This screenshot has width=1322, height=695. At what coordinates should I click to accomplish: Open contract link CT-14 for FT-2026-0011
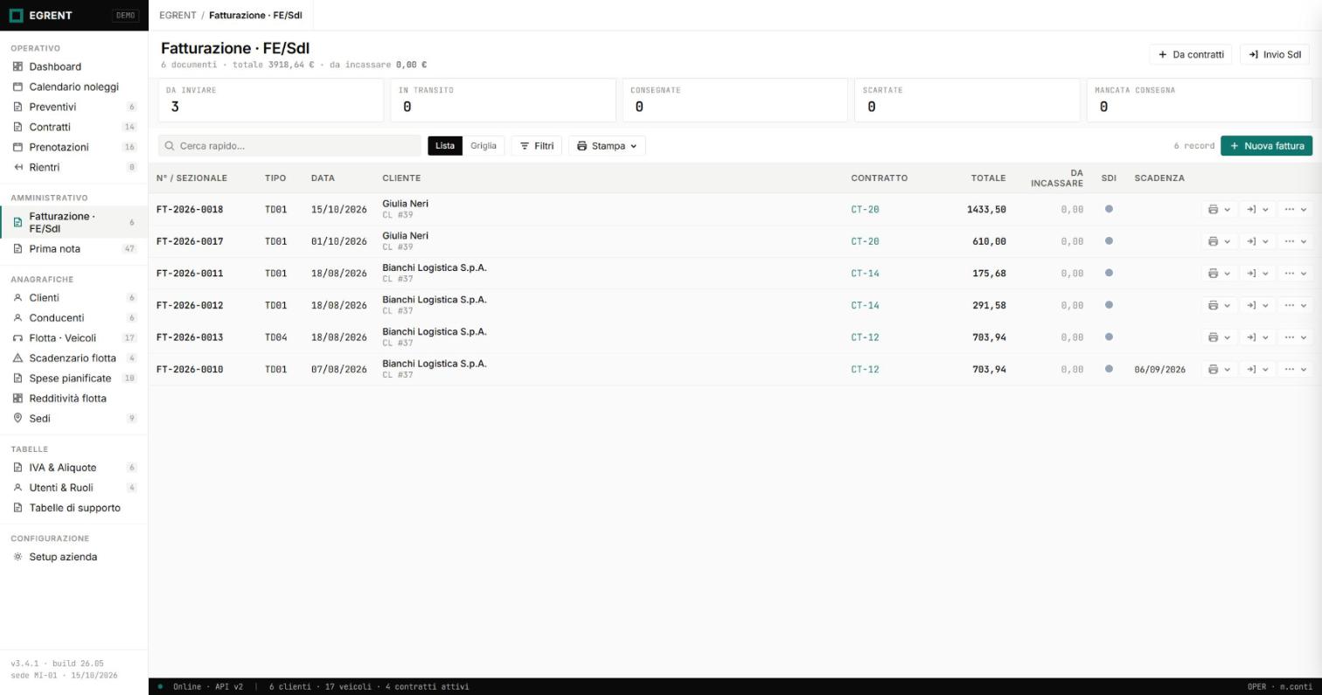tap(865, 274)
